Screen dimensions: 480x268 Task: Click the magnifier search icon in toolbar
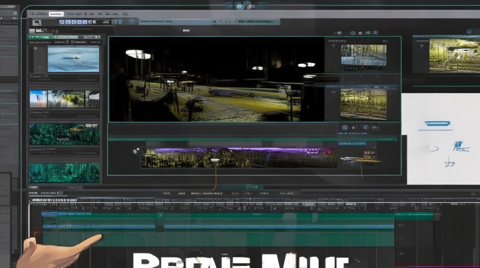pyautogui.click(x=37, y=23)
